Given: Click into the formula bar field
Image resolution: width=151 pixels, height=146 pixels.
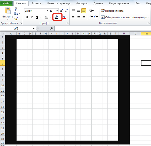Looking at the screenshot, I should pos(103,28).
